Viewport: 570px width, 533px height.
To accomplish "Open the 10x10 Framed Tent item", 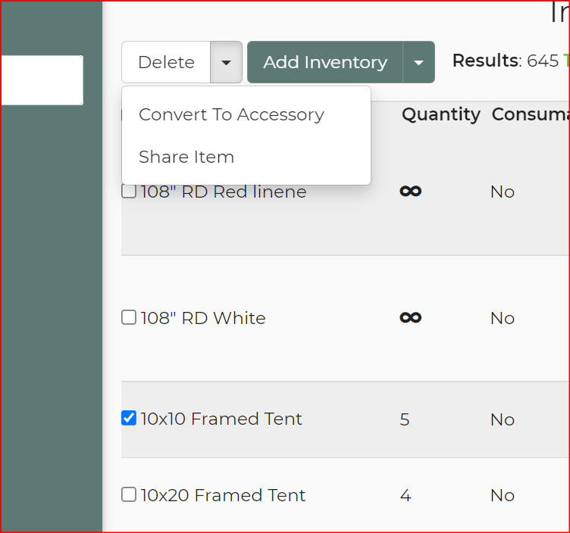I will click(221, 419).
